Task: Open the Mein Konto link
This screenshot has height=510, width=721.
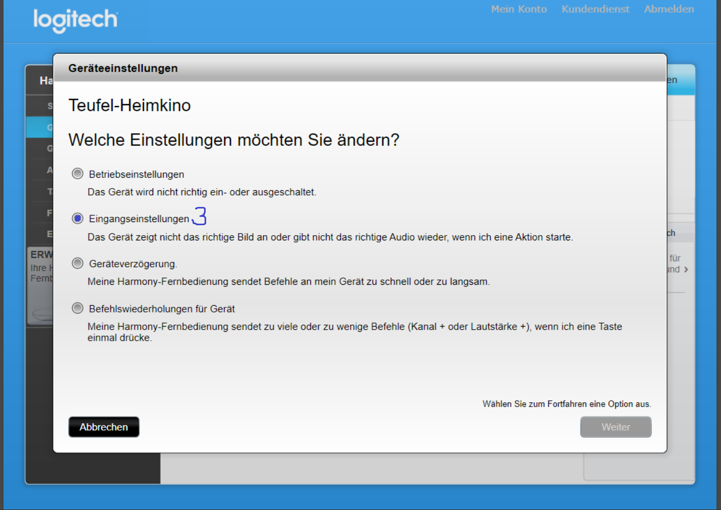Action: [x=519, y=9]
